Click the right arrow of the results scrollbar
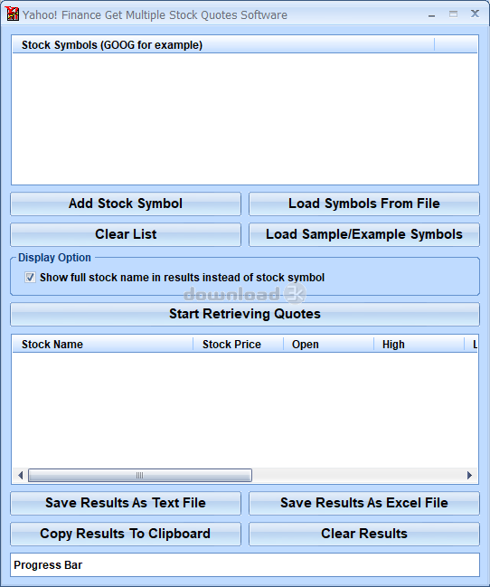 tap(469, 476)
